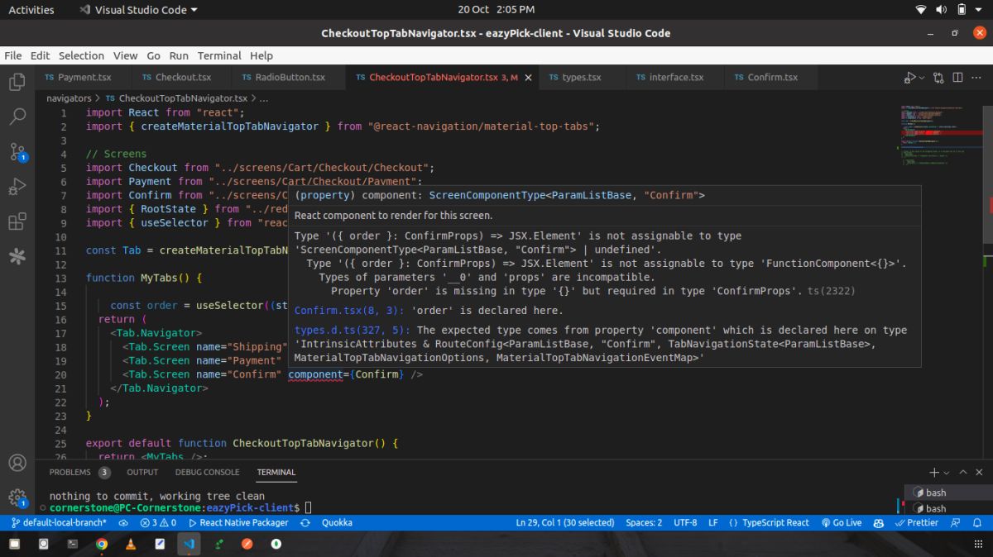
Task: Click Go Live in the status bar
Action: coord(841,522)
